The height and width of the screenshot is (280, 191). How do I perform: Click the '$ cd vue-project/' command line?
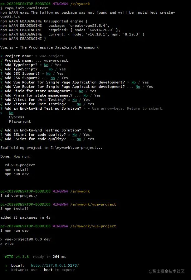(19, 196)
